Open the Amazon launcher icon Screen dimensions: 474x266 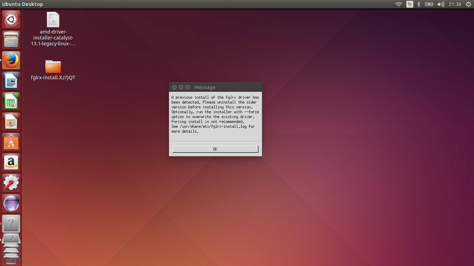tap(11, 162)
